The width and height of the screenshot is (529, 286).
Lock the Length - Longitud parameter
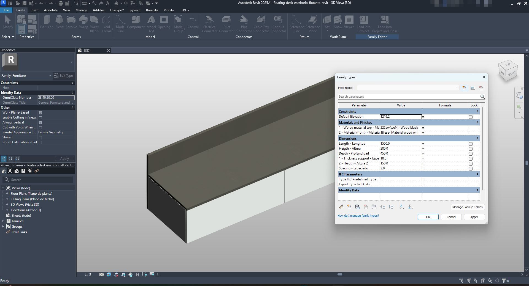[471, 144]
